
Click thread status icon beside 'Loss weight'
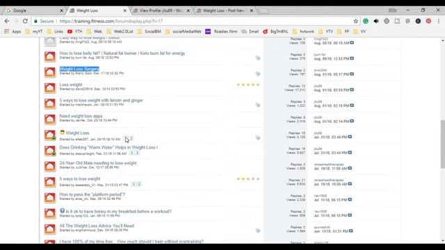point(50,88)
